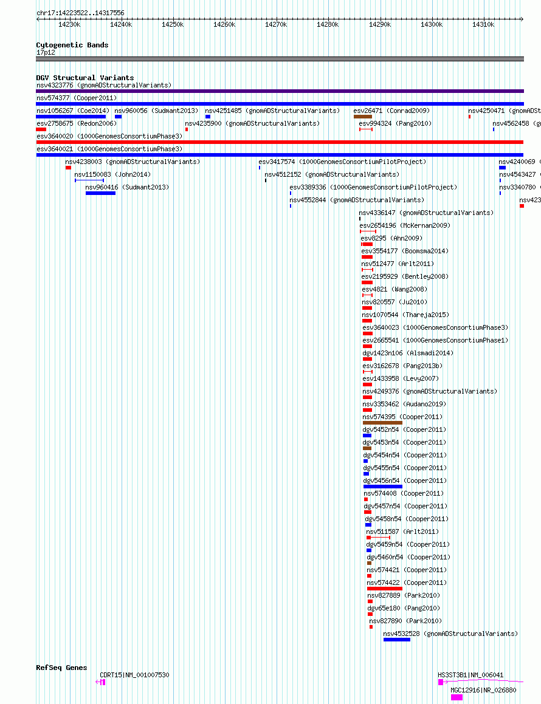This screenshot has width=541, height=704.
Task: Select the purple nsv4323776 variant bar
Action: pyautogui.click(x=280, y=91)
